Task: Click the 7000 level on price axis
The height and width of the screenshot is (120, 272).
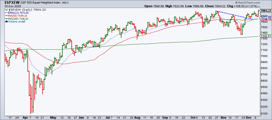Action: point(264,56)
